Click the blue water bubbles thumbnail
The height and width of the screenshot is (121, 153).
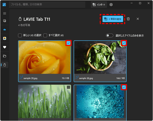click(100, 101)
